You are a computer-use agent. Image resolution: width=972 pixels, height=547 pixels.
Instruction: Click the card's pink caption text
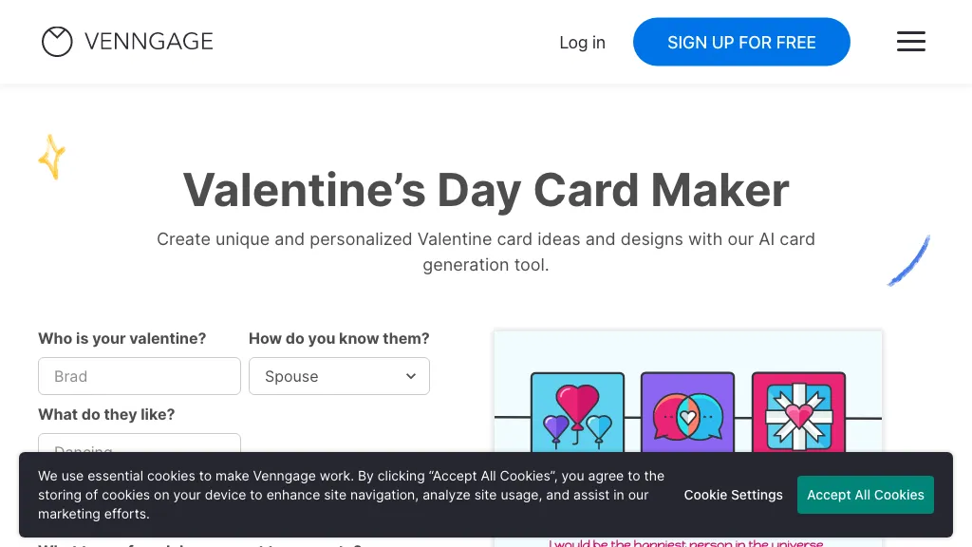(686, 542)
